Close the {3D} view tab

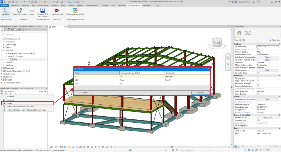point(65,27)
